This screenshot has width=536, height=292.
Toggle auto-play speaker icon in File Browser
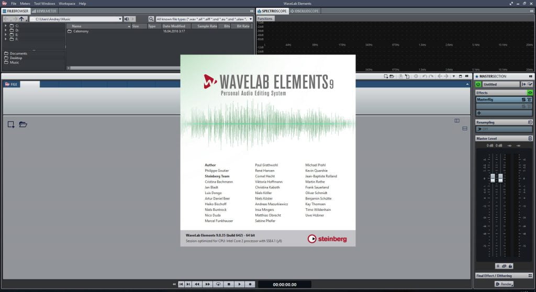click(x=127, y=19)
